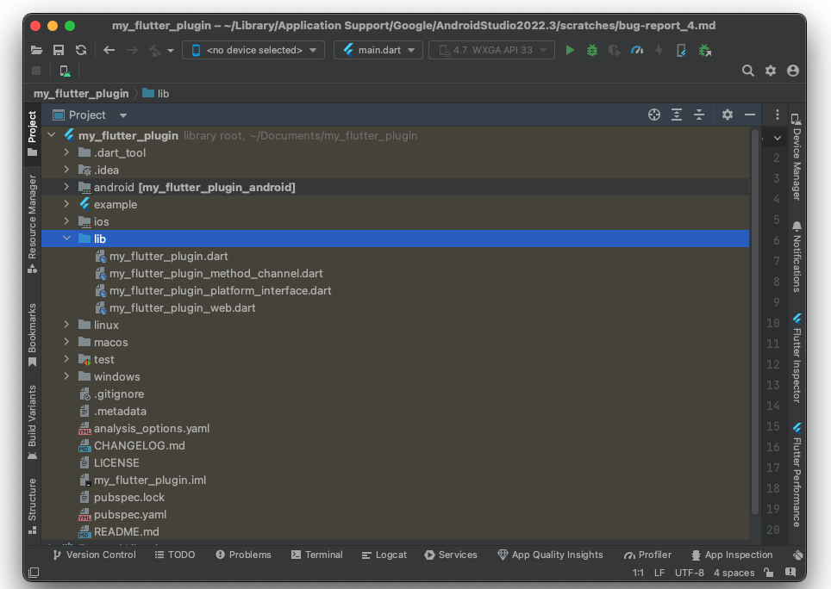Viewport: 831px width, 589px height.
Task: Toggle tool window bars icon bottom-left
Action: pos(34,573)
